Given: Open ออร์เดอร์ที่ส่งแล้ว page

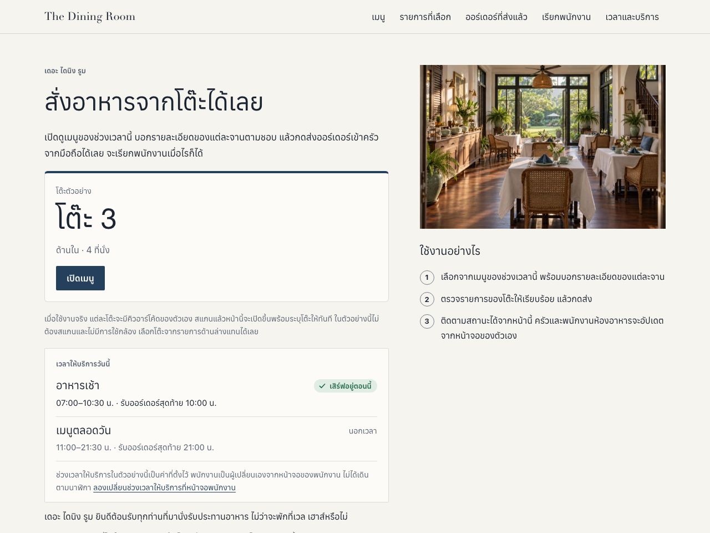Looking at the screenshot, I should 496,17.
